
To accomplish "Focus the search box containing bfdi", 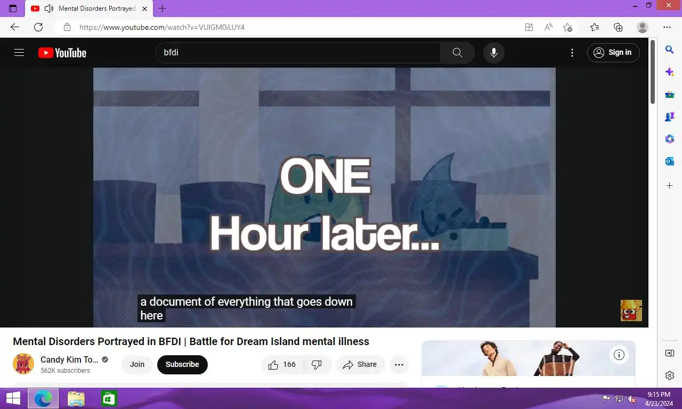I will click(x=298, y=53).
